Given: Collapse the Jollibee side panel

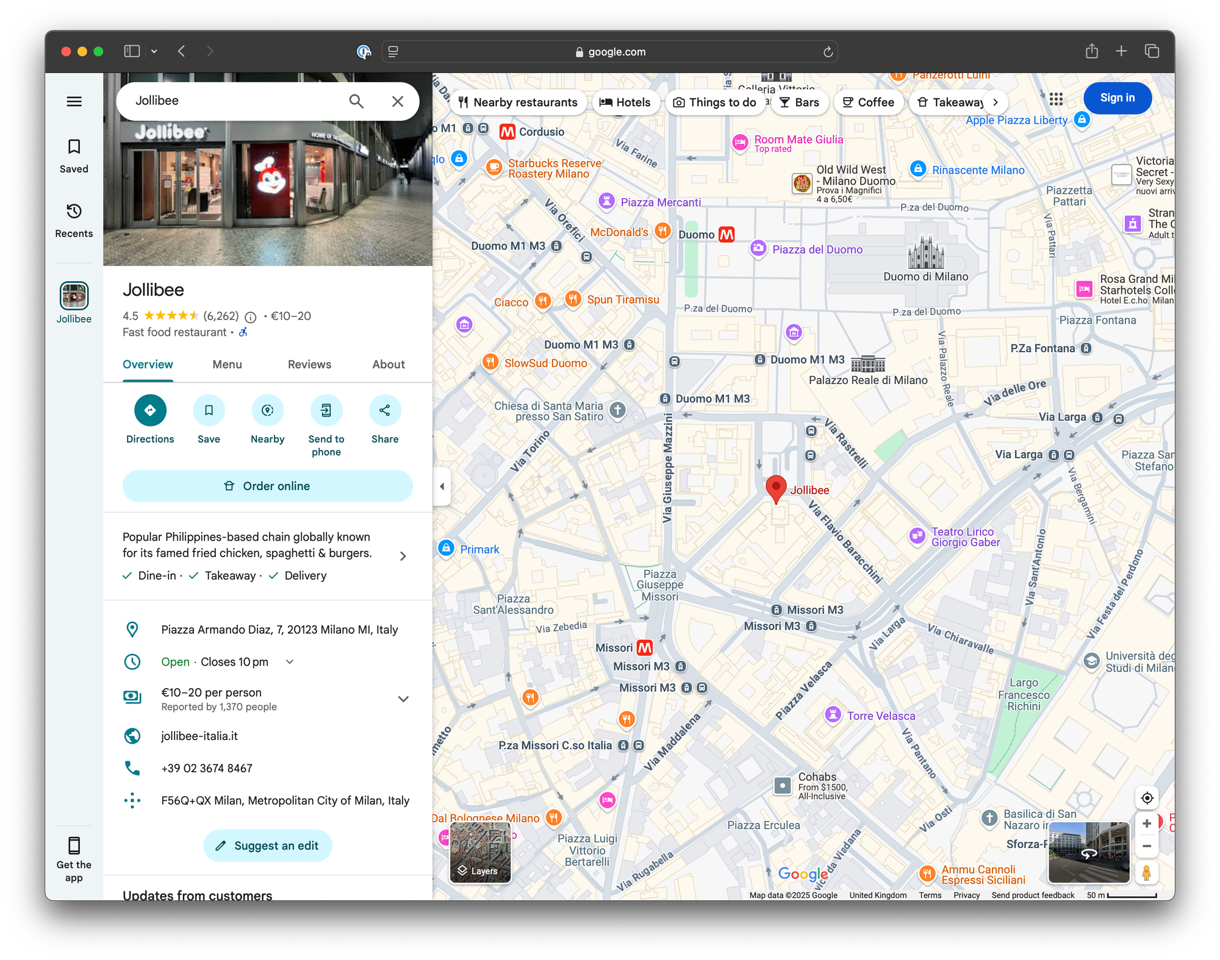Looking at the screenshot, I should (441, 486).
